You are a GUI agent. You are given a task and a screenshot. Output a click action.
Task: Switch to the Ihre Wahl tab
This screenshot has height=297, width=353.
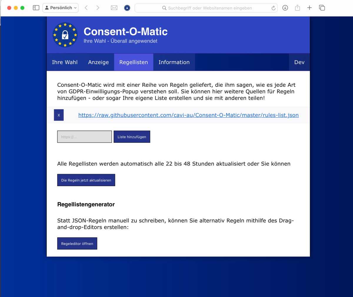(x=65, y=62)
